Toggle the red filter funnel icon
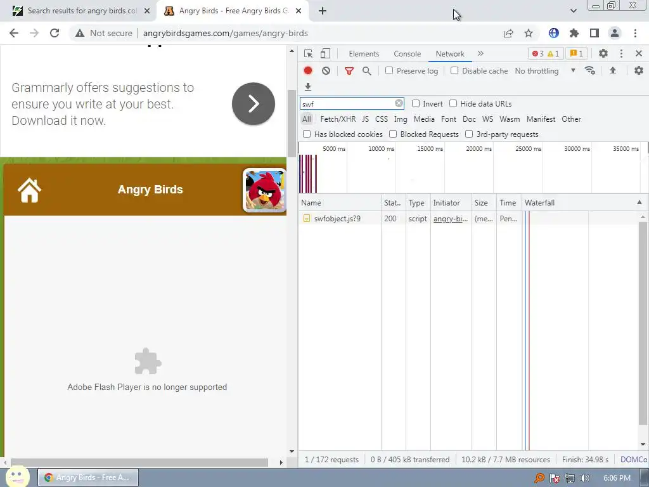Viewport: 649px width, 487px height. tap(349, 71)
